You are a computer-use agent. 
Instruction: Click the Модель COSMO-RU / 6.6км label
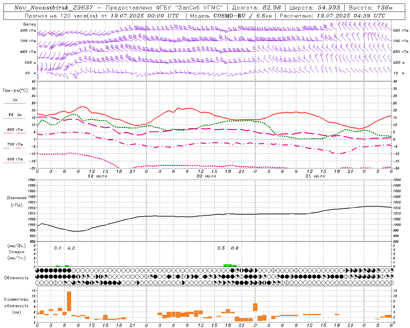(x=231, y=16)
